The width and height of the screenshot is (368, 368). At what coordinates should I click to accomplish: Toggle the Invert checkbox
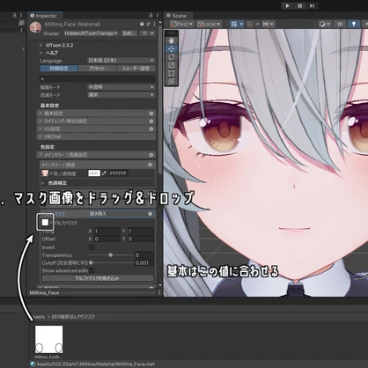(x=92, y=247)
